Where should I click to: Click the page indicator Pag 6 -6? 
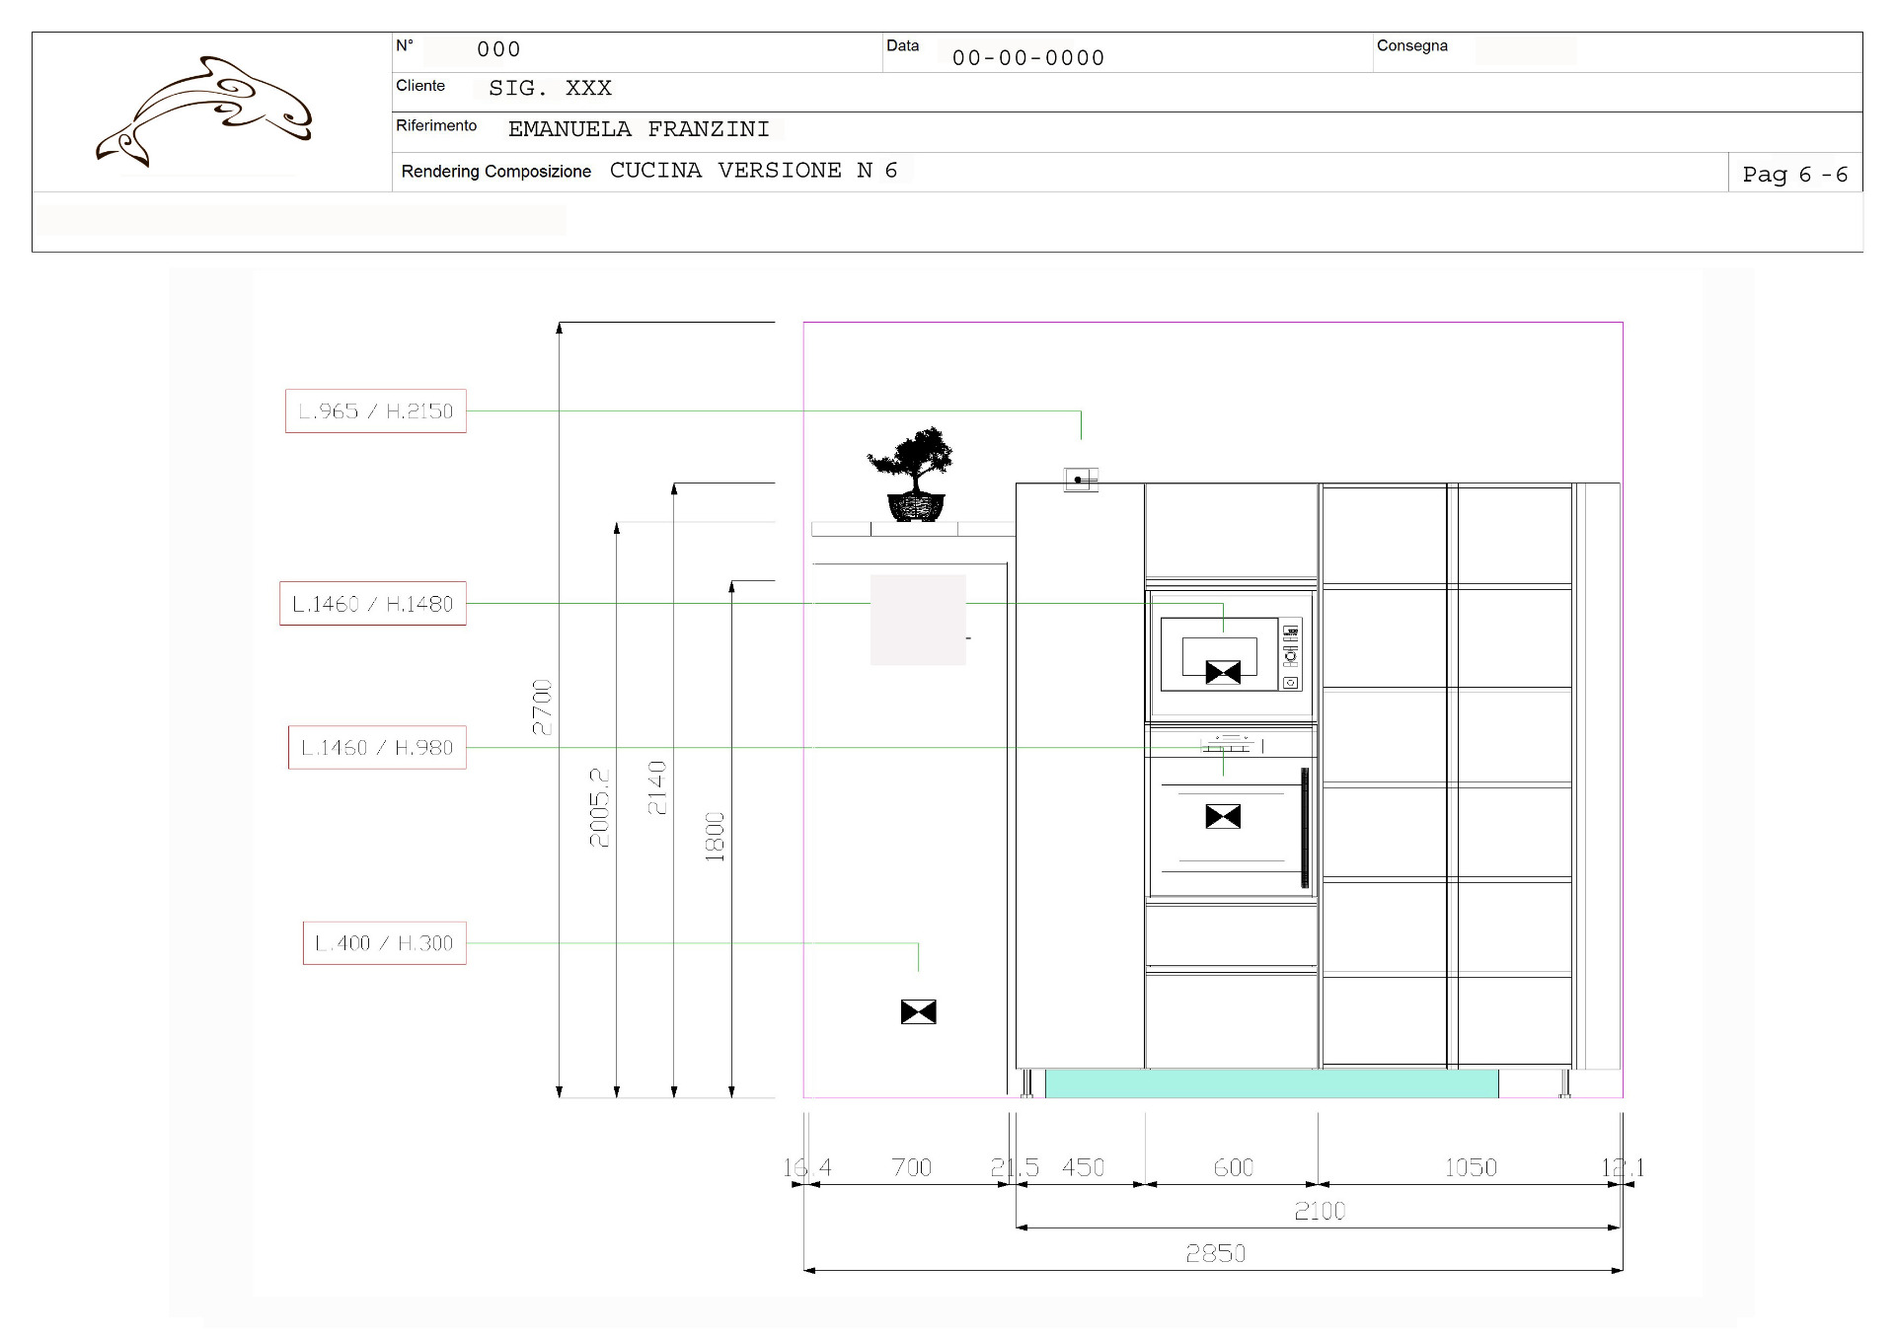tap(1794, 175)
